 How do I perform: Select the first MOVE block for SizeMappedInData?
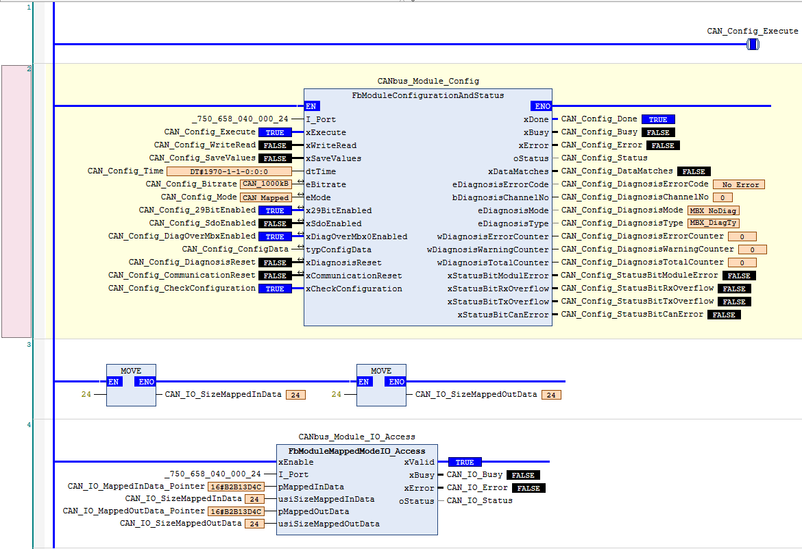131,385
